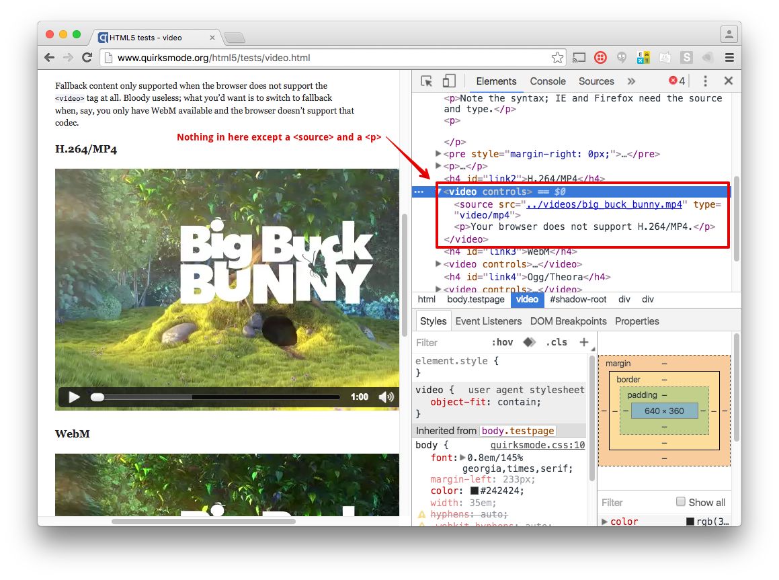Switch to the Console tab
Screen dimensions: 779x580
click(548, 81)
